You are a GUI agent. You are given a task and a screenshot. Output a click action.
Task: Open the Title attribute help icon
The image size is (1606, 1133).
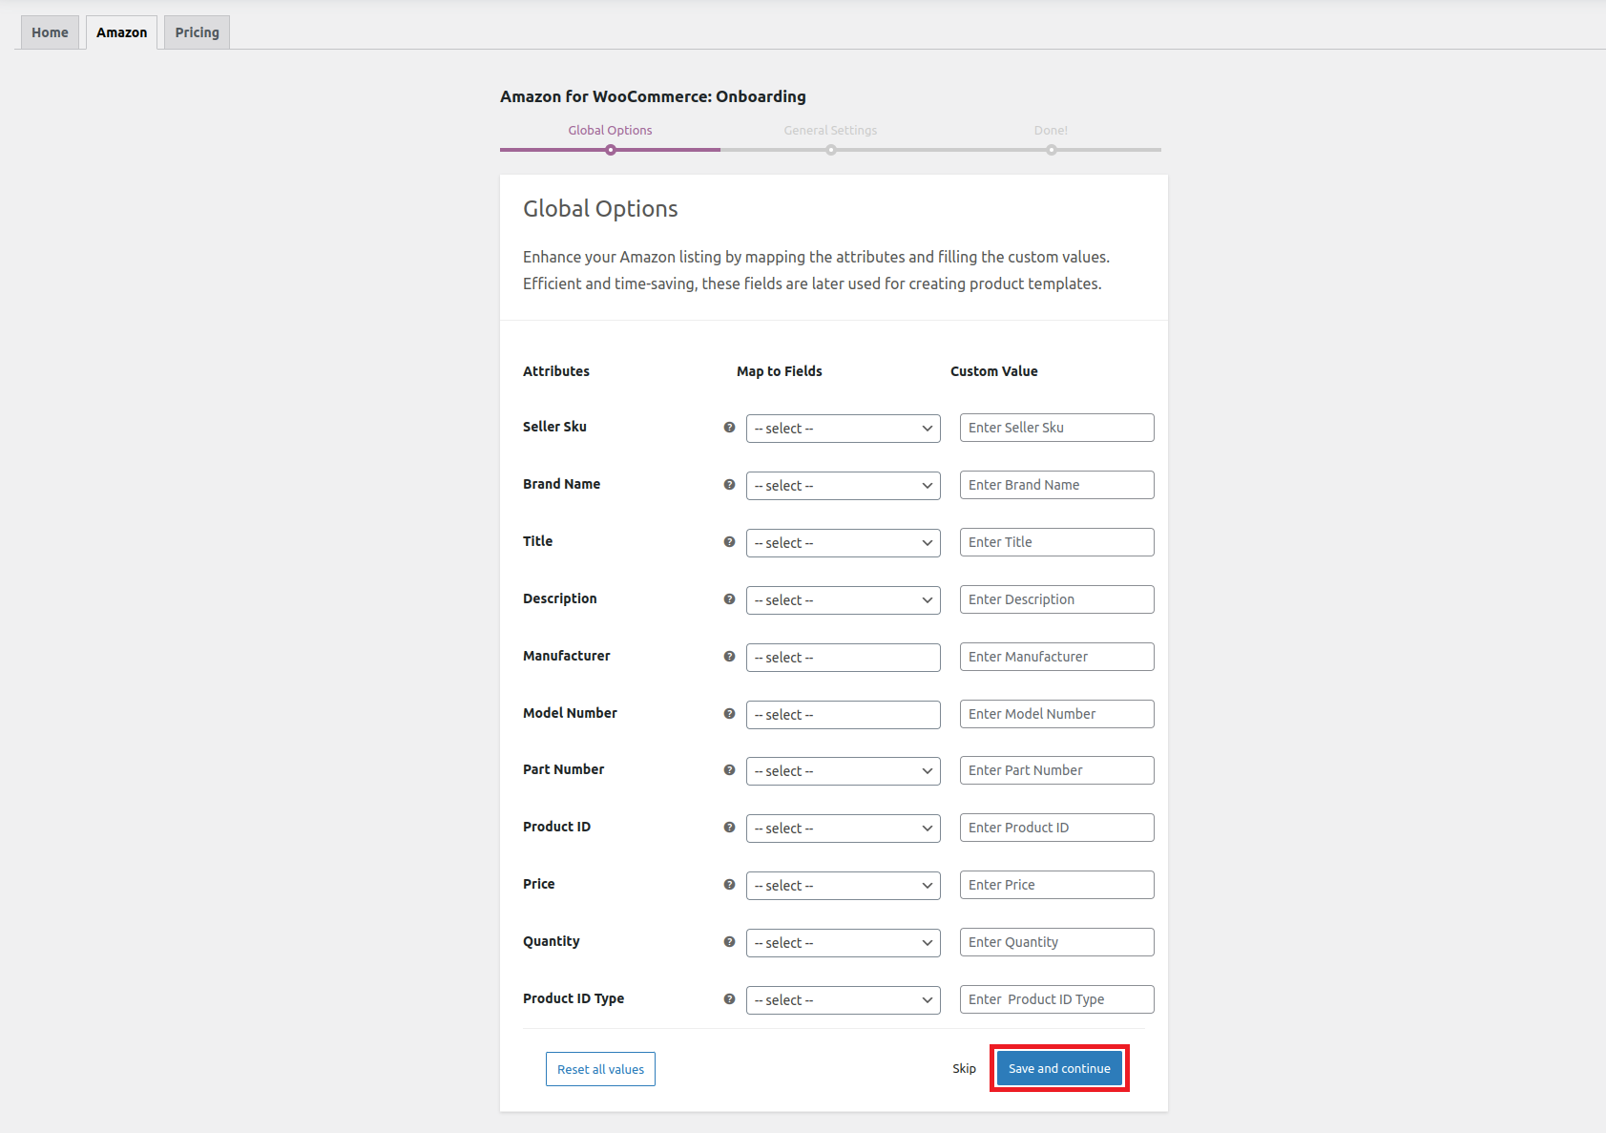click(x=729, y=542)
